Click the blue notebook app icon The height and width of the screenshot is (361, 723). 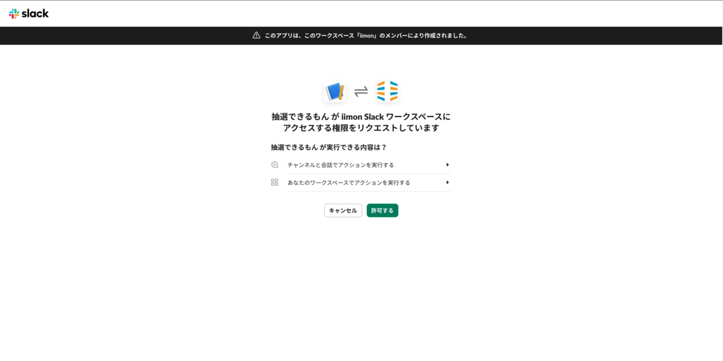(335, 92)
